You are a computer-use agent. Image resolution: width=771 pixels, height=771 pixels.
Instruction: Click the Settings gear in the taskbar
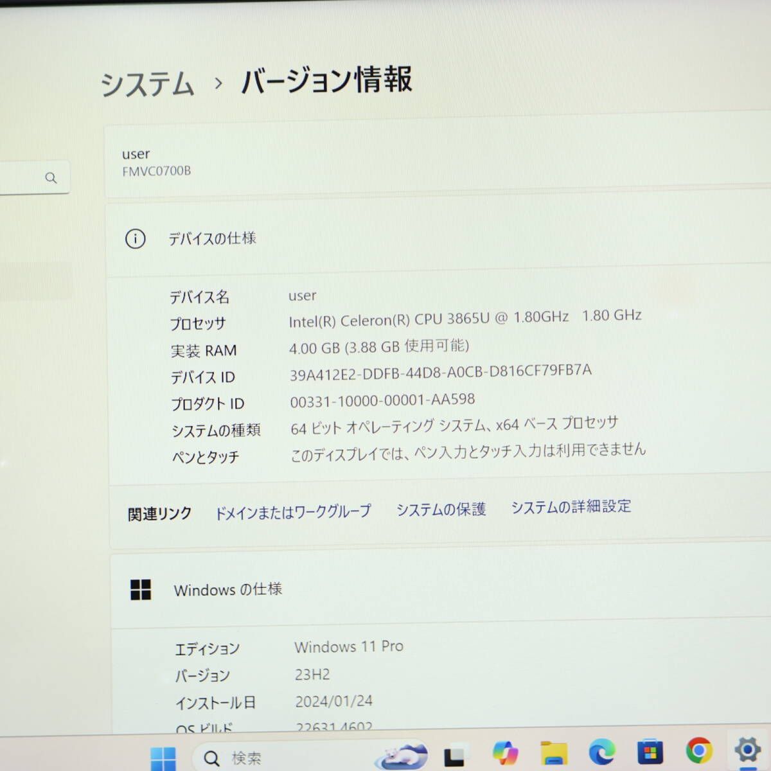747,749
